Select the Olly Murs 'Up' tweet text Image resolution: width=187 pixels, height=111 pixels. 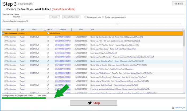[115, 41]
